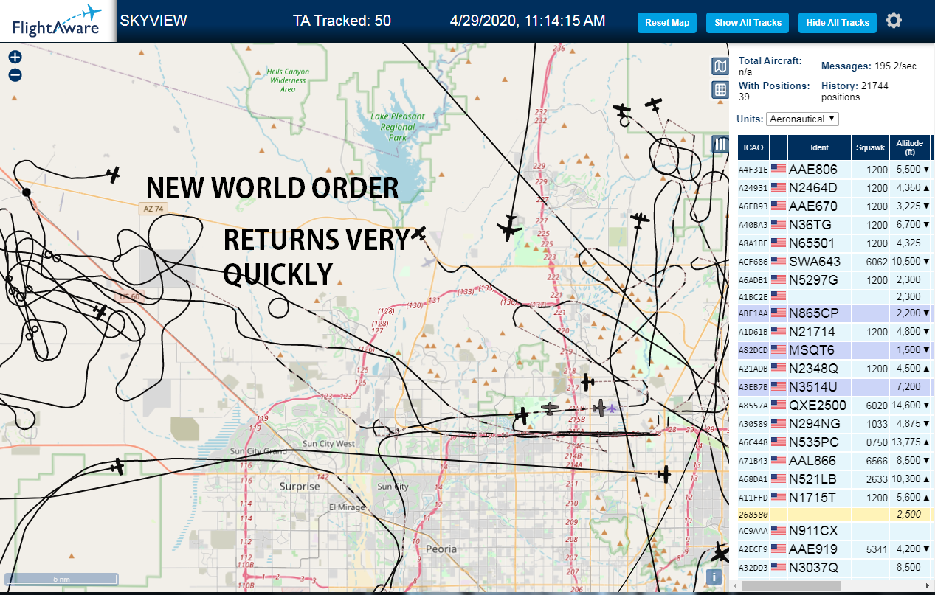The width and height of the screenshot is (935, 595).
Task: Open the map layer selector icon
Action: 720,66
